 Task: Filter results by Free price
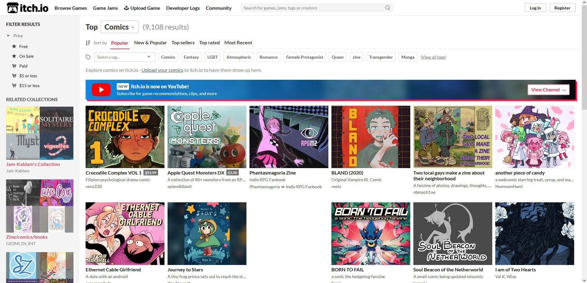(x=24, y=46)
